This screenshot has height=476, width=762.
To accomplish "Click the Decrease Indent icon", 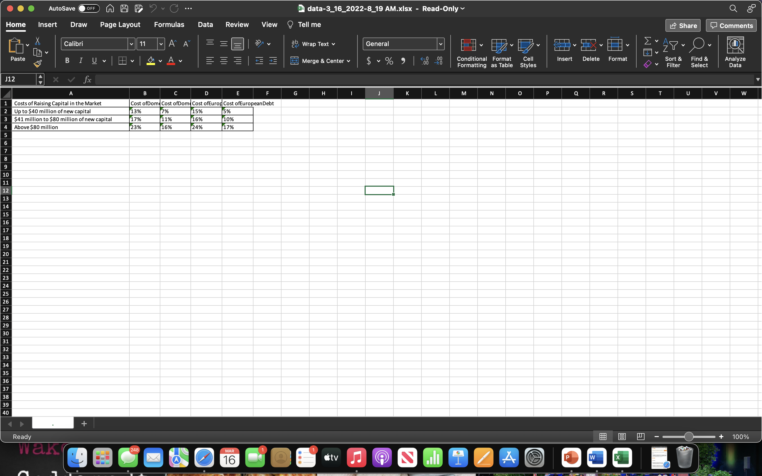I will pyautogui.click(x=259, y=61).
